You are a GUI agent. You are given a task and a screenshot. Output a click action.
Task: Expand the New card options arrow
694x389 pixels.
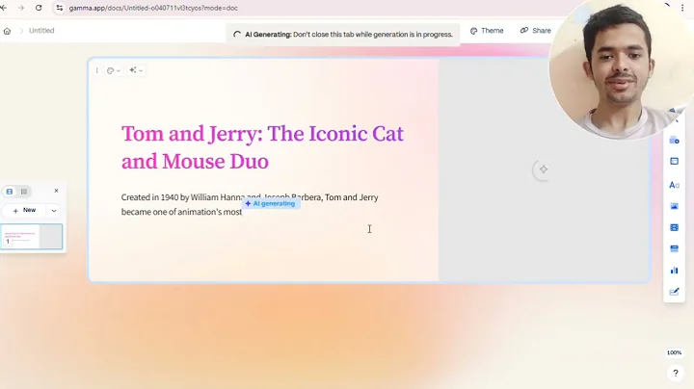tap(54, 211)
